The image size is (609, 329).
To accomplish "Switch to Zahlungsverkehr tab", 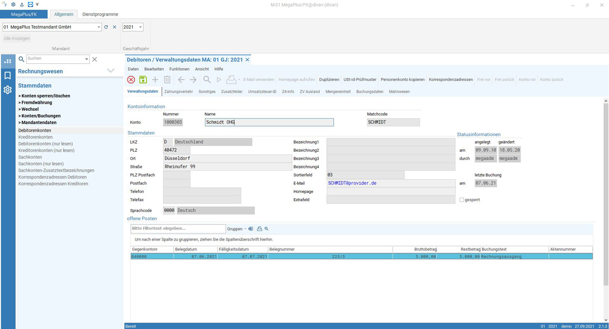I will [178, 91].
